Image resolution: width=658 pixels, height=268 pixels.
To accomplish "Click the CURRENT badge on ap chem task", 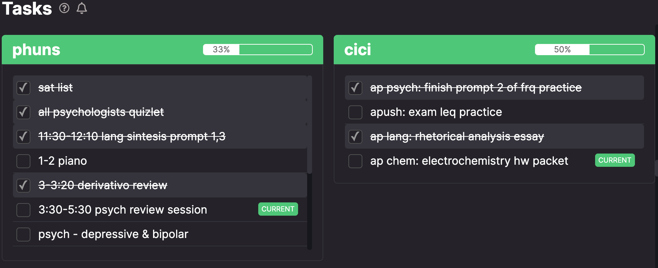I will tap(615, 160).
